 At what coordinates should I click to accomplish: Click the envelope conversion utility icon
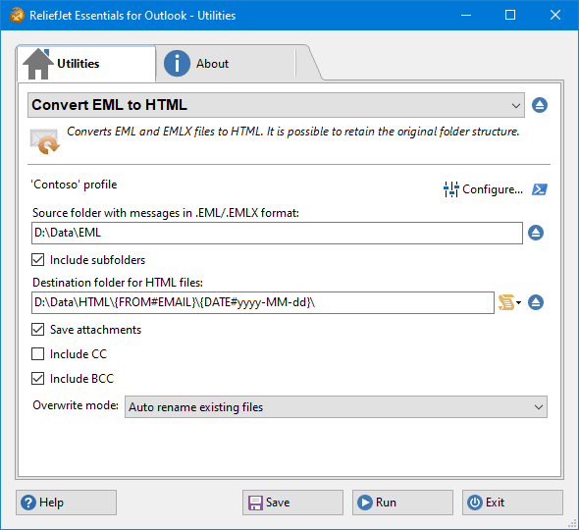pos(45,141)
